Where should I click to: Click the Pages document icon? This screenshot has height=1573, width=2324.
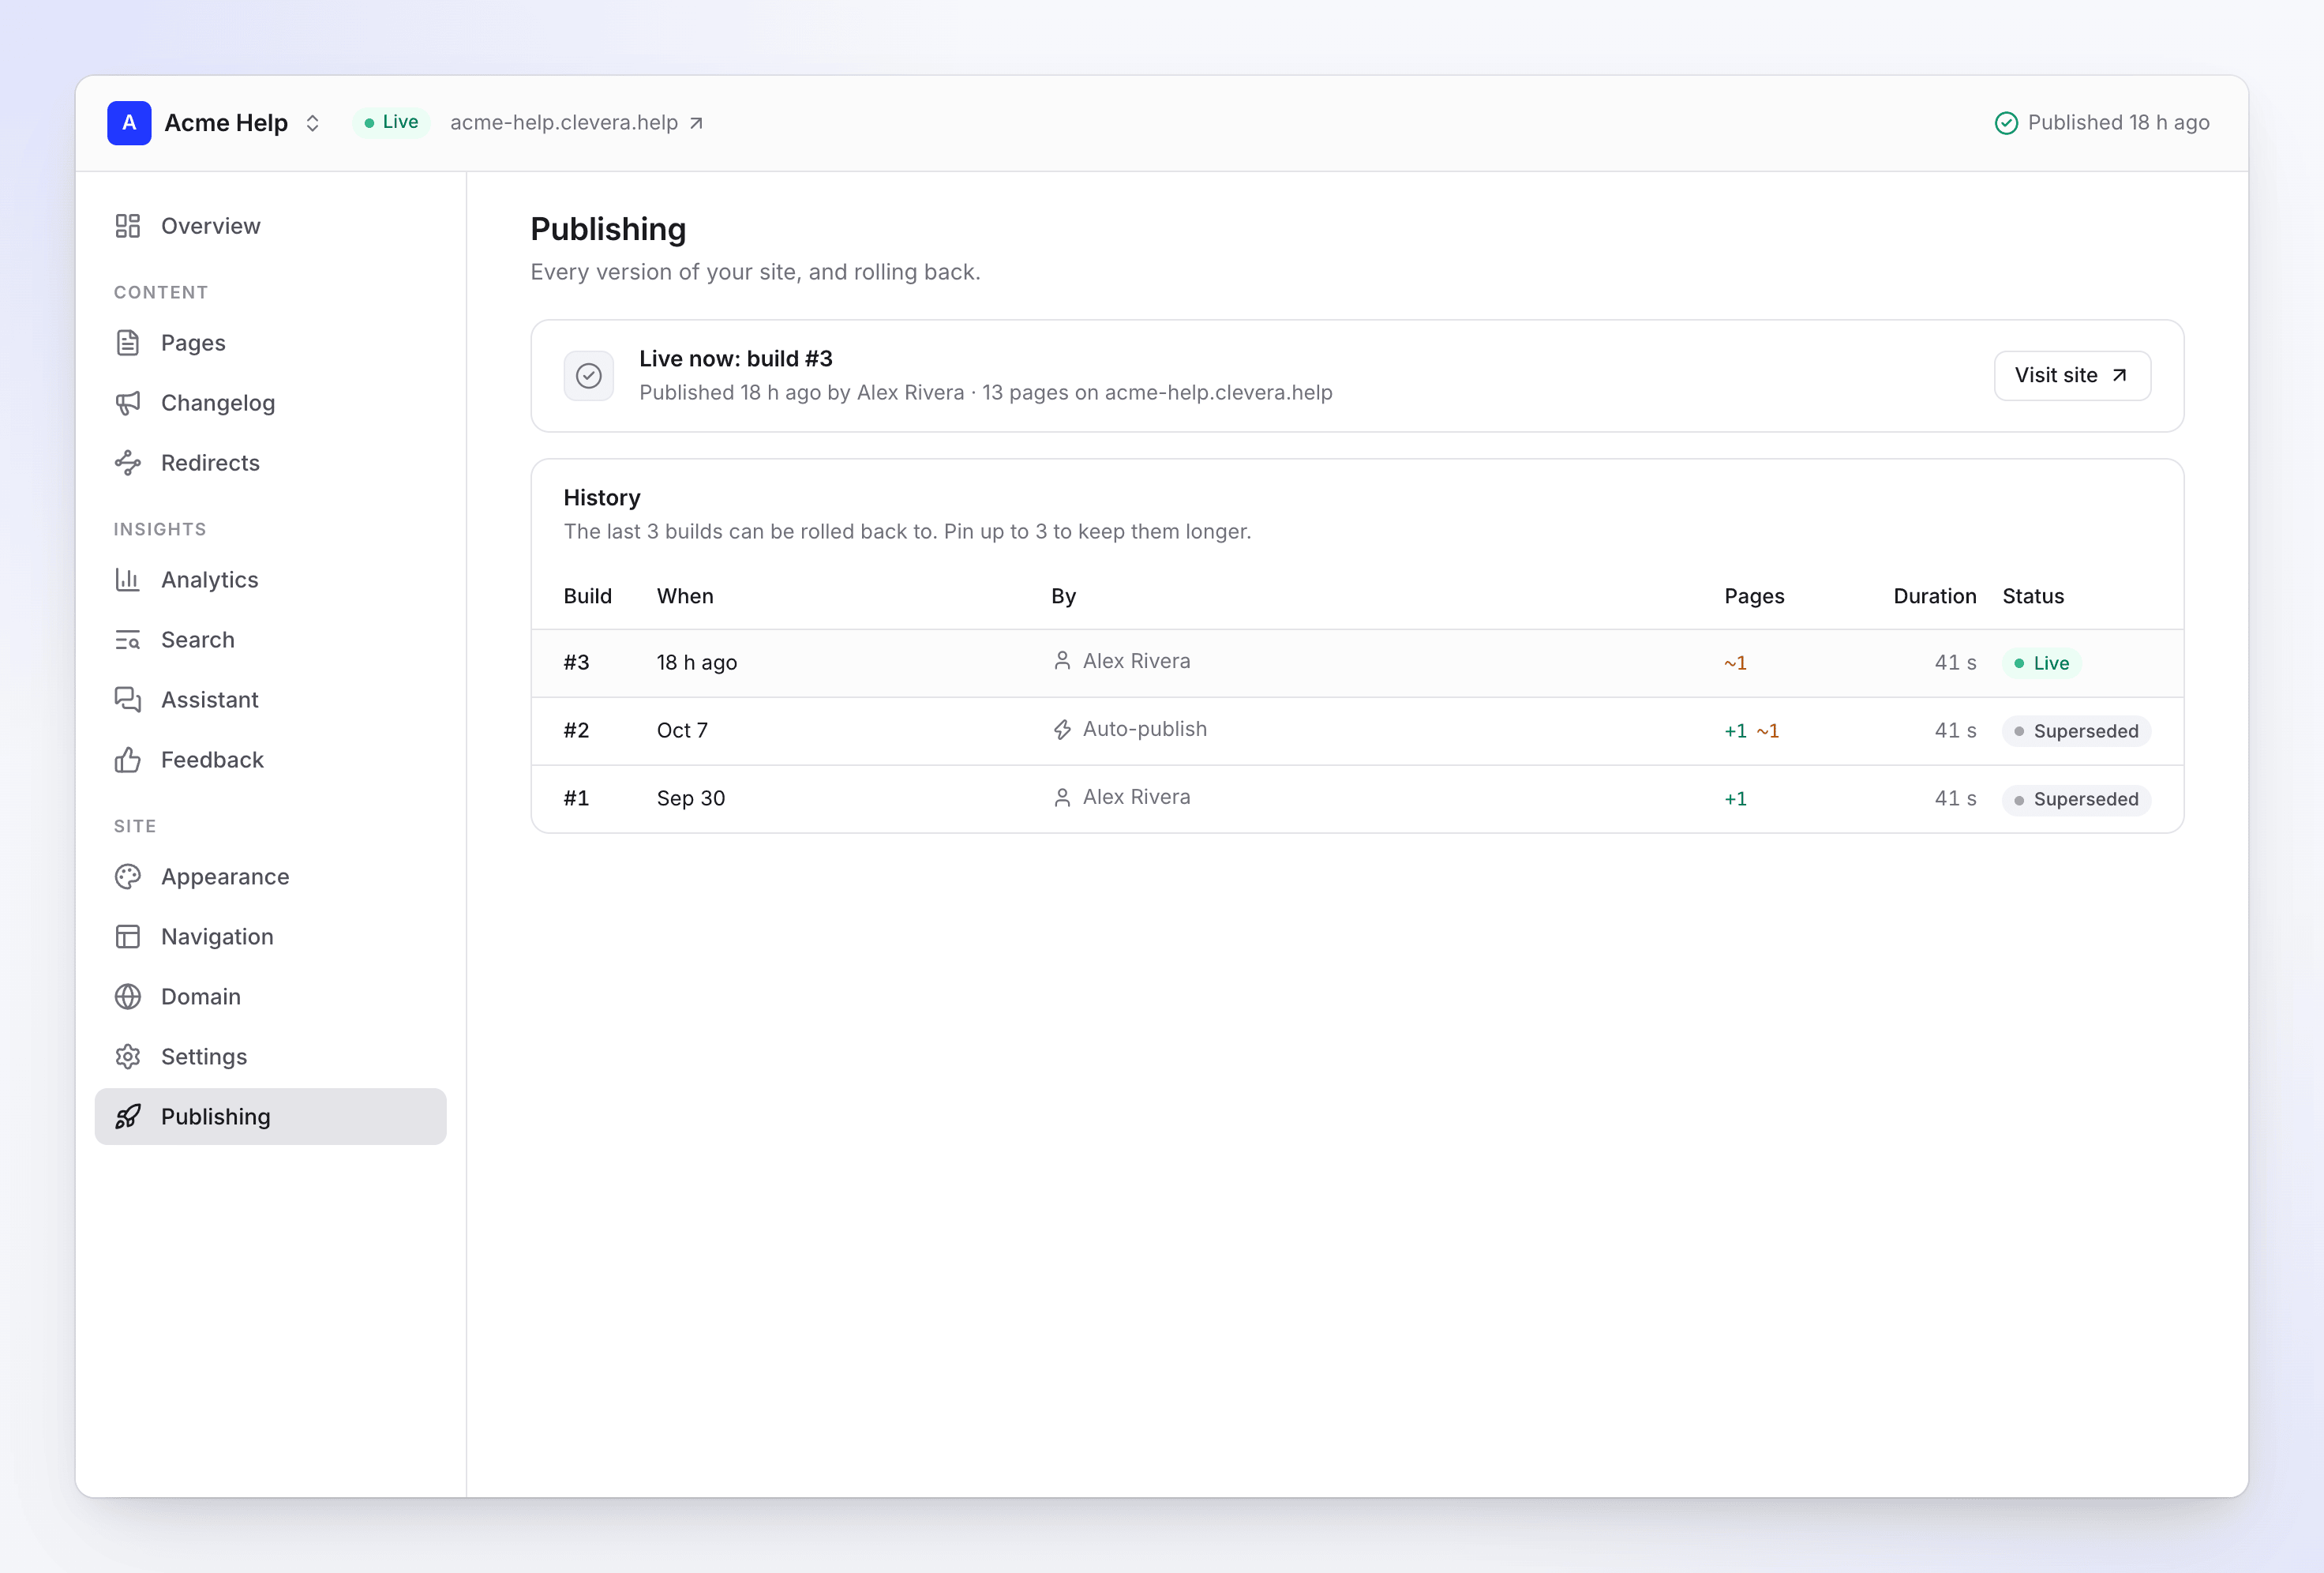(x=128, y=344)
